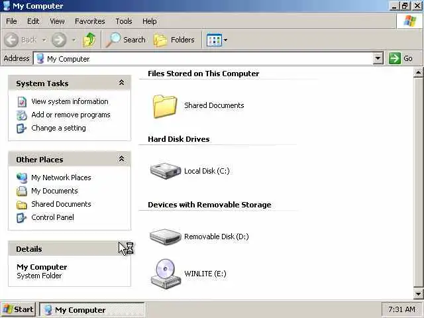Image resolution: width=424 pixels, height=318 pixels.
Task: Close the My Computer window
Action: pyautogui.click(x=417, y=6)
